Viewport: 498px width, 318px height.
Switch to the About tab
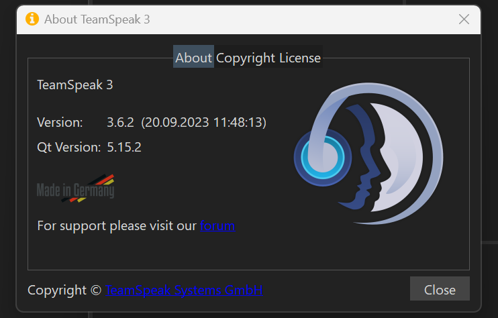tap(193, 56)
